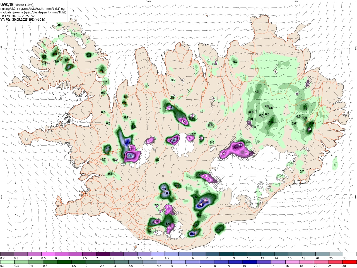Select the dark navy 10 mm rain swatch
This screenshot has width=357, height=268.
pos(249,262)
